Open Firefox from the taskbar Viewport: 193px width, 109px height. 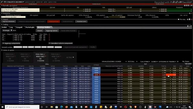tap(66, 107)
